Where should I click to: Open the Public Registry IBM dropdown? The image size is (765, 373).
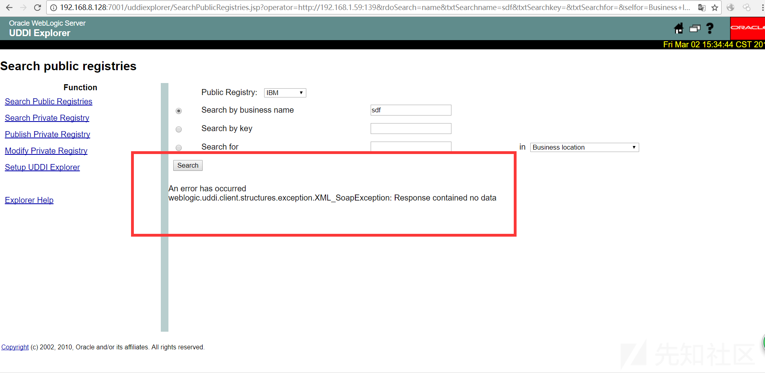click(x=285, y=93)
